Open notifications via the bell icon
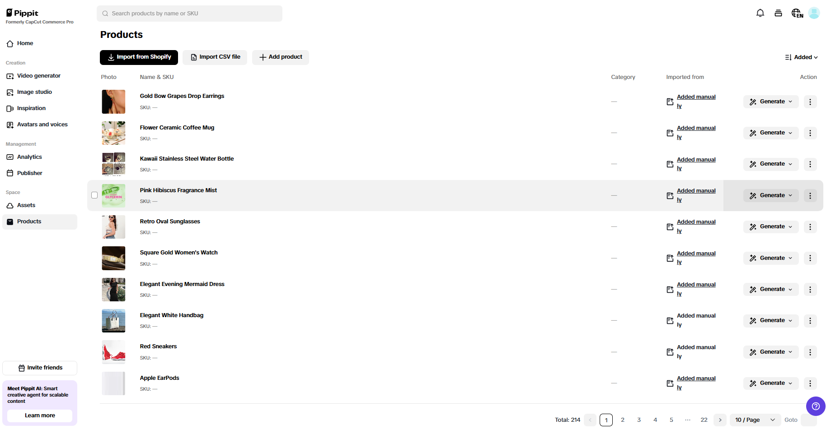The image size is (831, 429). (760, 13)
